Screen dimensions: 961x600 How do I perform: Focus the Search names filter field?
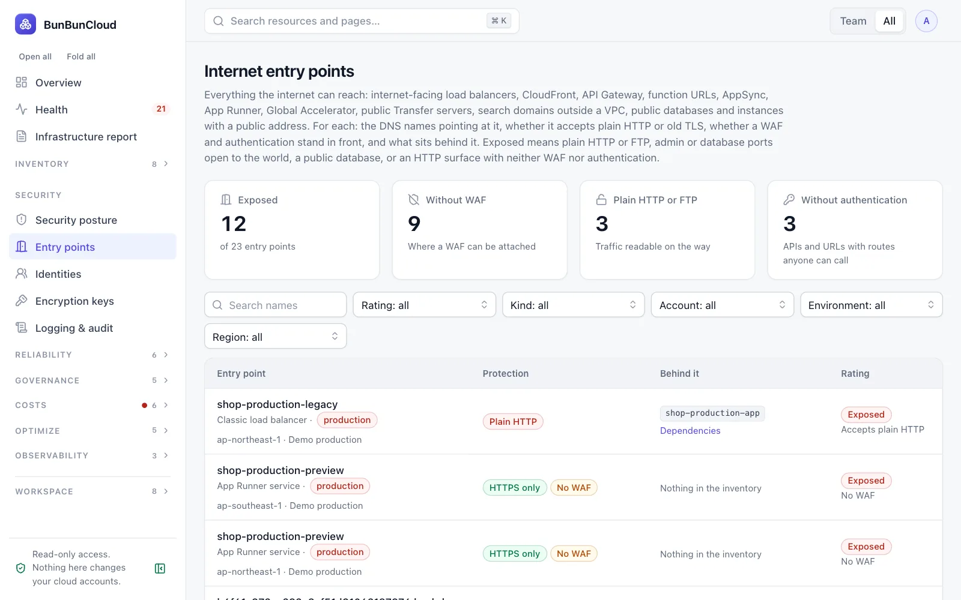point(275,305)
